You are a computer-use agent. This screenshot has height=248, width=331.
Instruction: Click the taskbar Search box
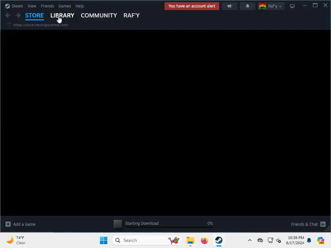(x=147, y=240)
